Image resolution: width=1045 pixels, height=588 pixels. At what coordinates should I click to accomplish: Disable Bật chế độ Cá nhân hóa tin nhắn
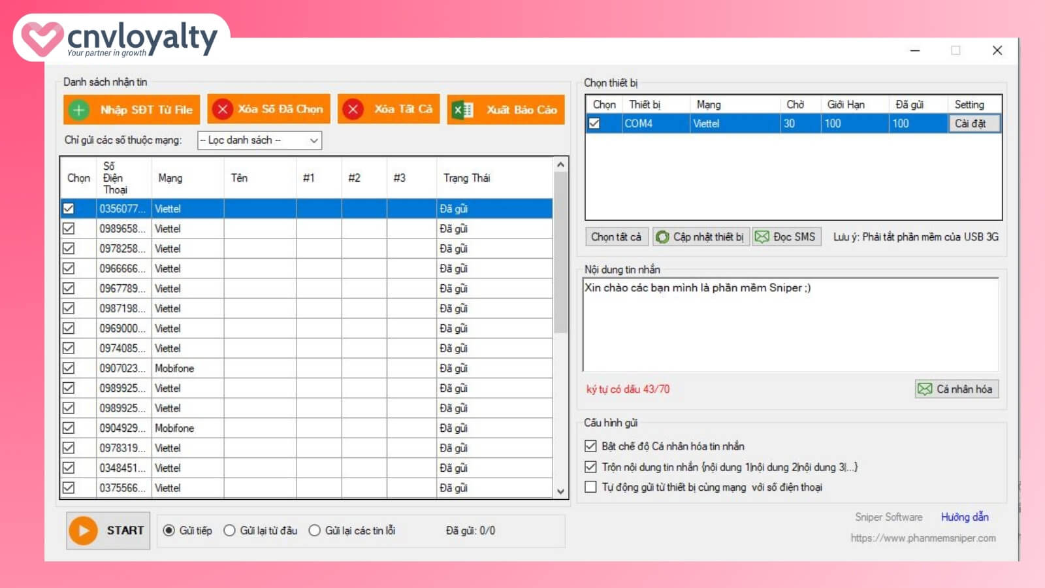pyautogui.click(x=591, y=446)
